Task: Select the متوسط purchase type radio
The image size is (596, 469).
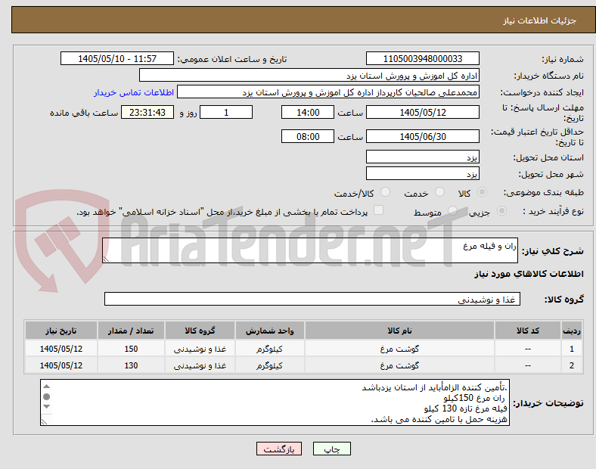Action: coord(452,211)
